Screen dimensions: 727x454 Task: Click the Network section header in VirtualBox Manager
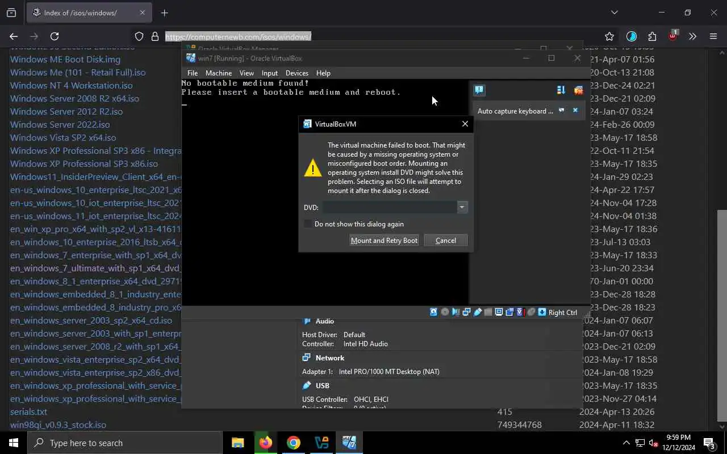330,358
